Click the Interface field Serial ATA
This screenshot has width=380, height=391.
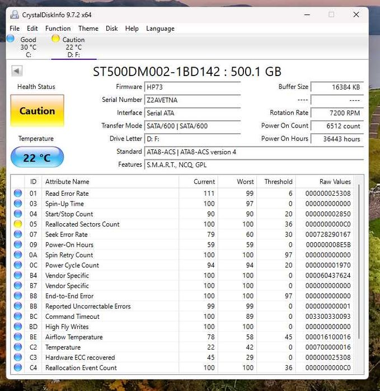click(193, 113)
